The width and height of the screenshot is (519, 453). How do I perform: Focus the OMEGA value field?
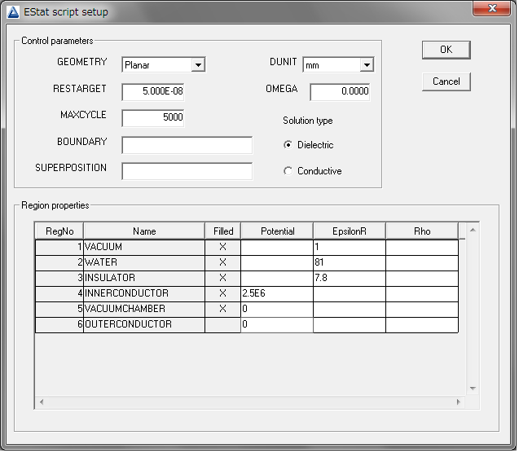340,91
